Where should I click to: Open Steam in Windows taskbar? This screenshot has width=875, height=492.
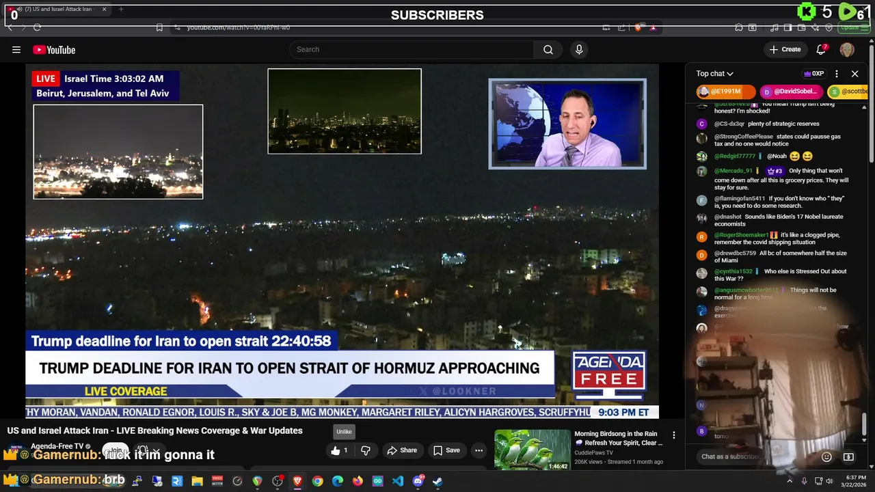pyautogui.click(x=437, y=481)
